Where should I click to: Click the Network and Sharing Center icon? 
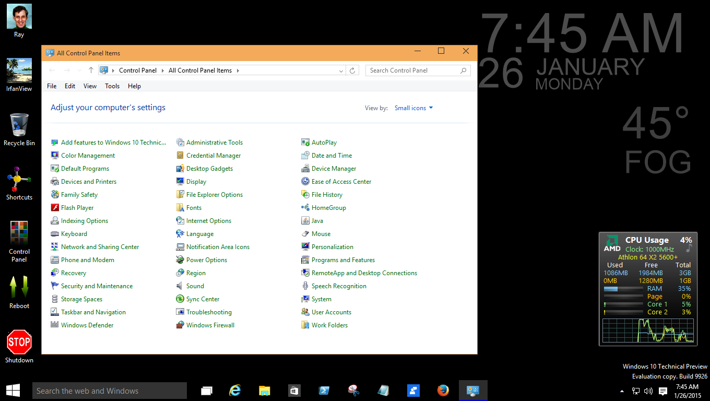(x=55, y=247)
